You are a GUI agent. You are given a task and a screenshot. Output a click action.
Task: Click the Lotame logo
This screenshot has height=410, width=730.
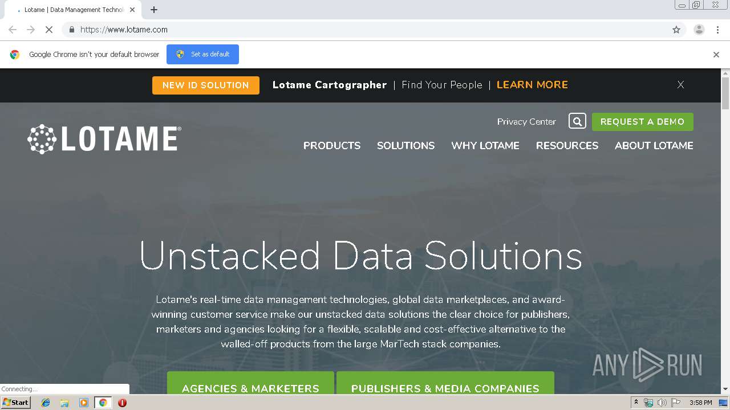(104, 139)
